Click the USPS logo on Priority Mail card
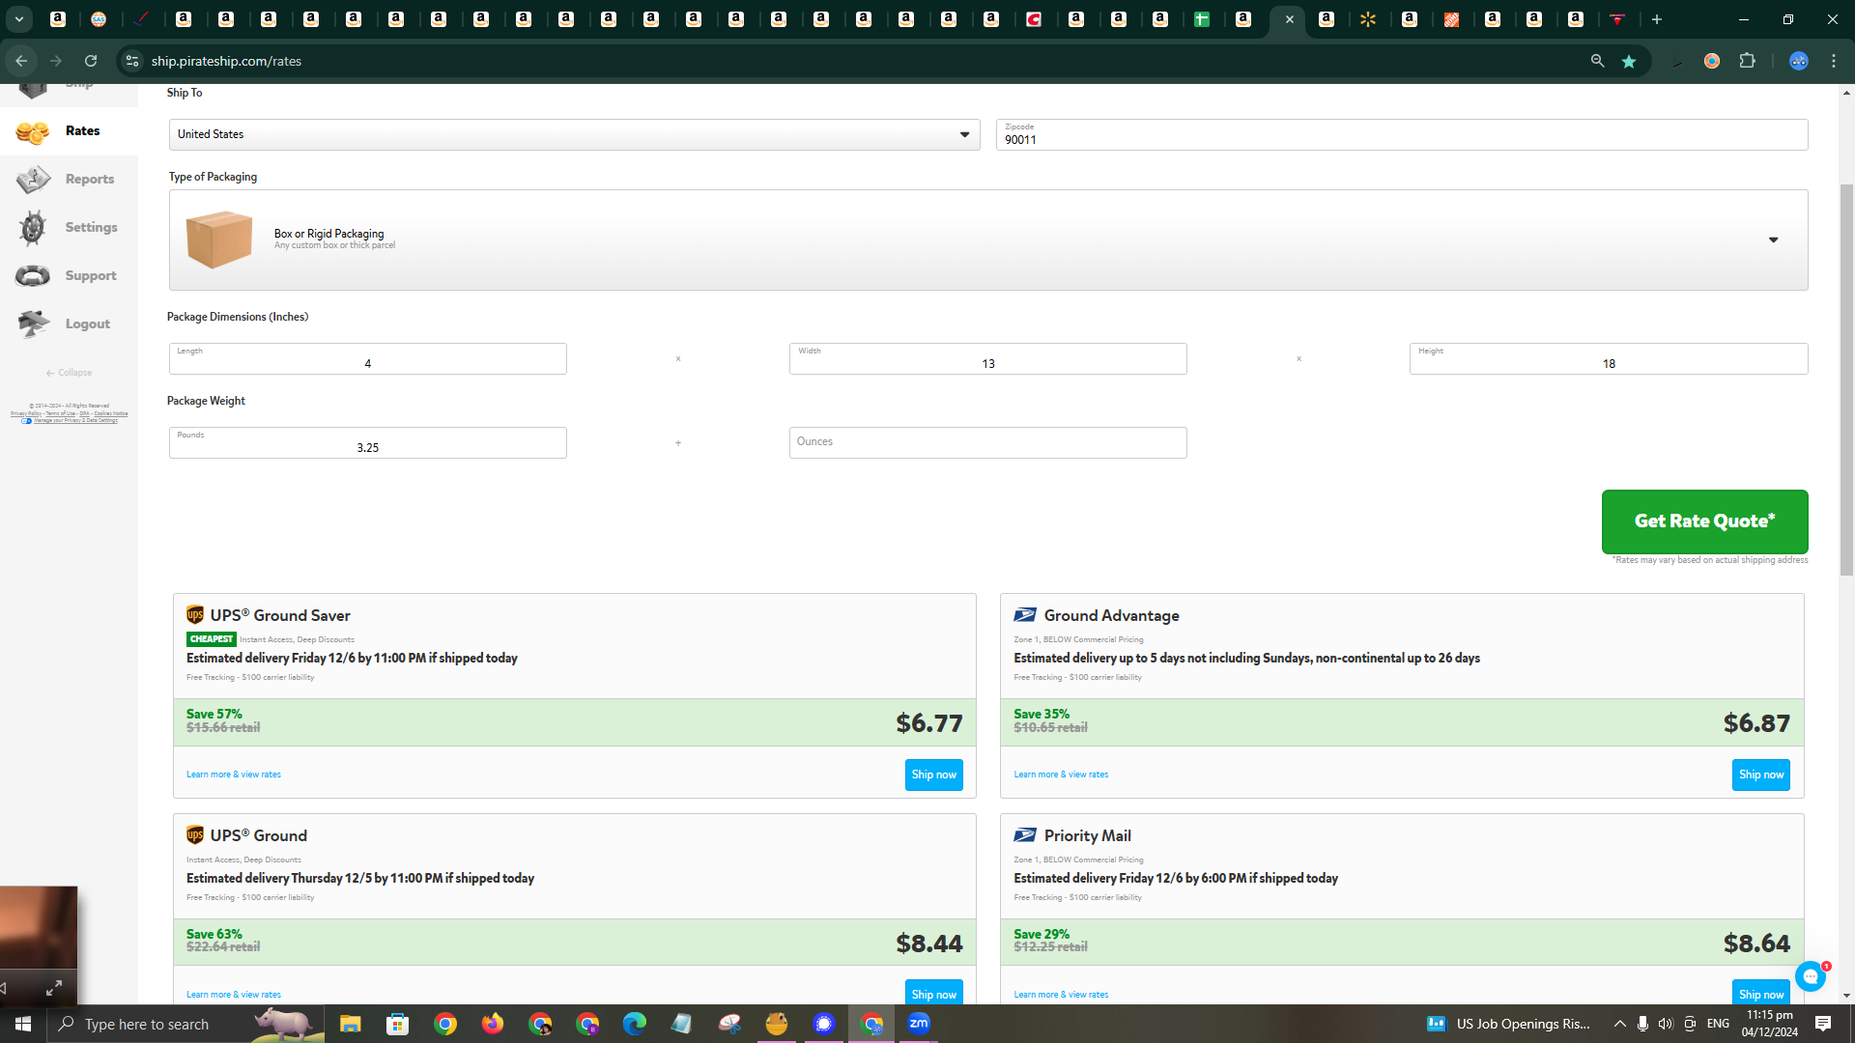1855x1043 pixels. 1025,835
